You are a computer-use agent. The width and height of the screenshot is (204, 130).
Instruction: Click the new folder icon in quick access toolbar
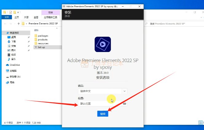[15, 12]
